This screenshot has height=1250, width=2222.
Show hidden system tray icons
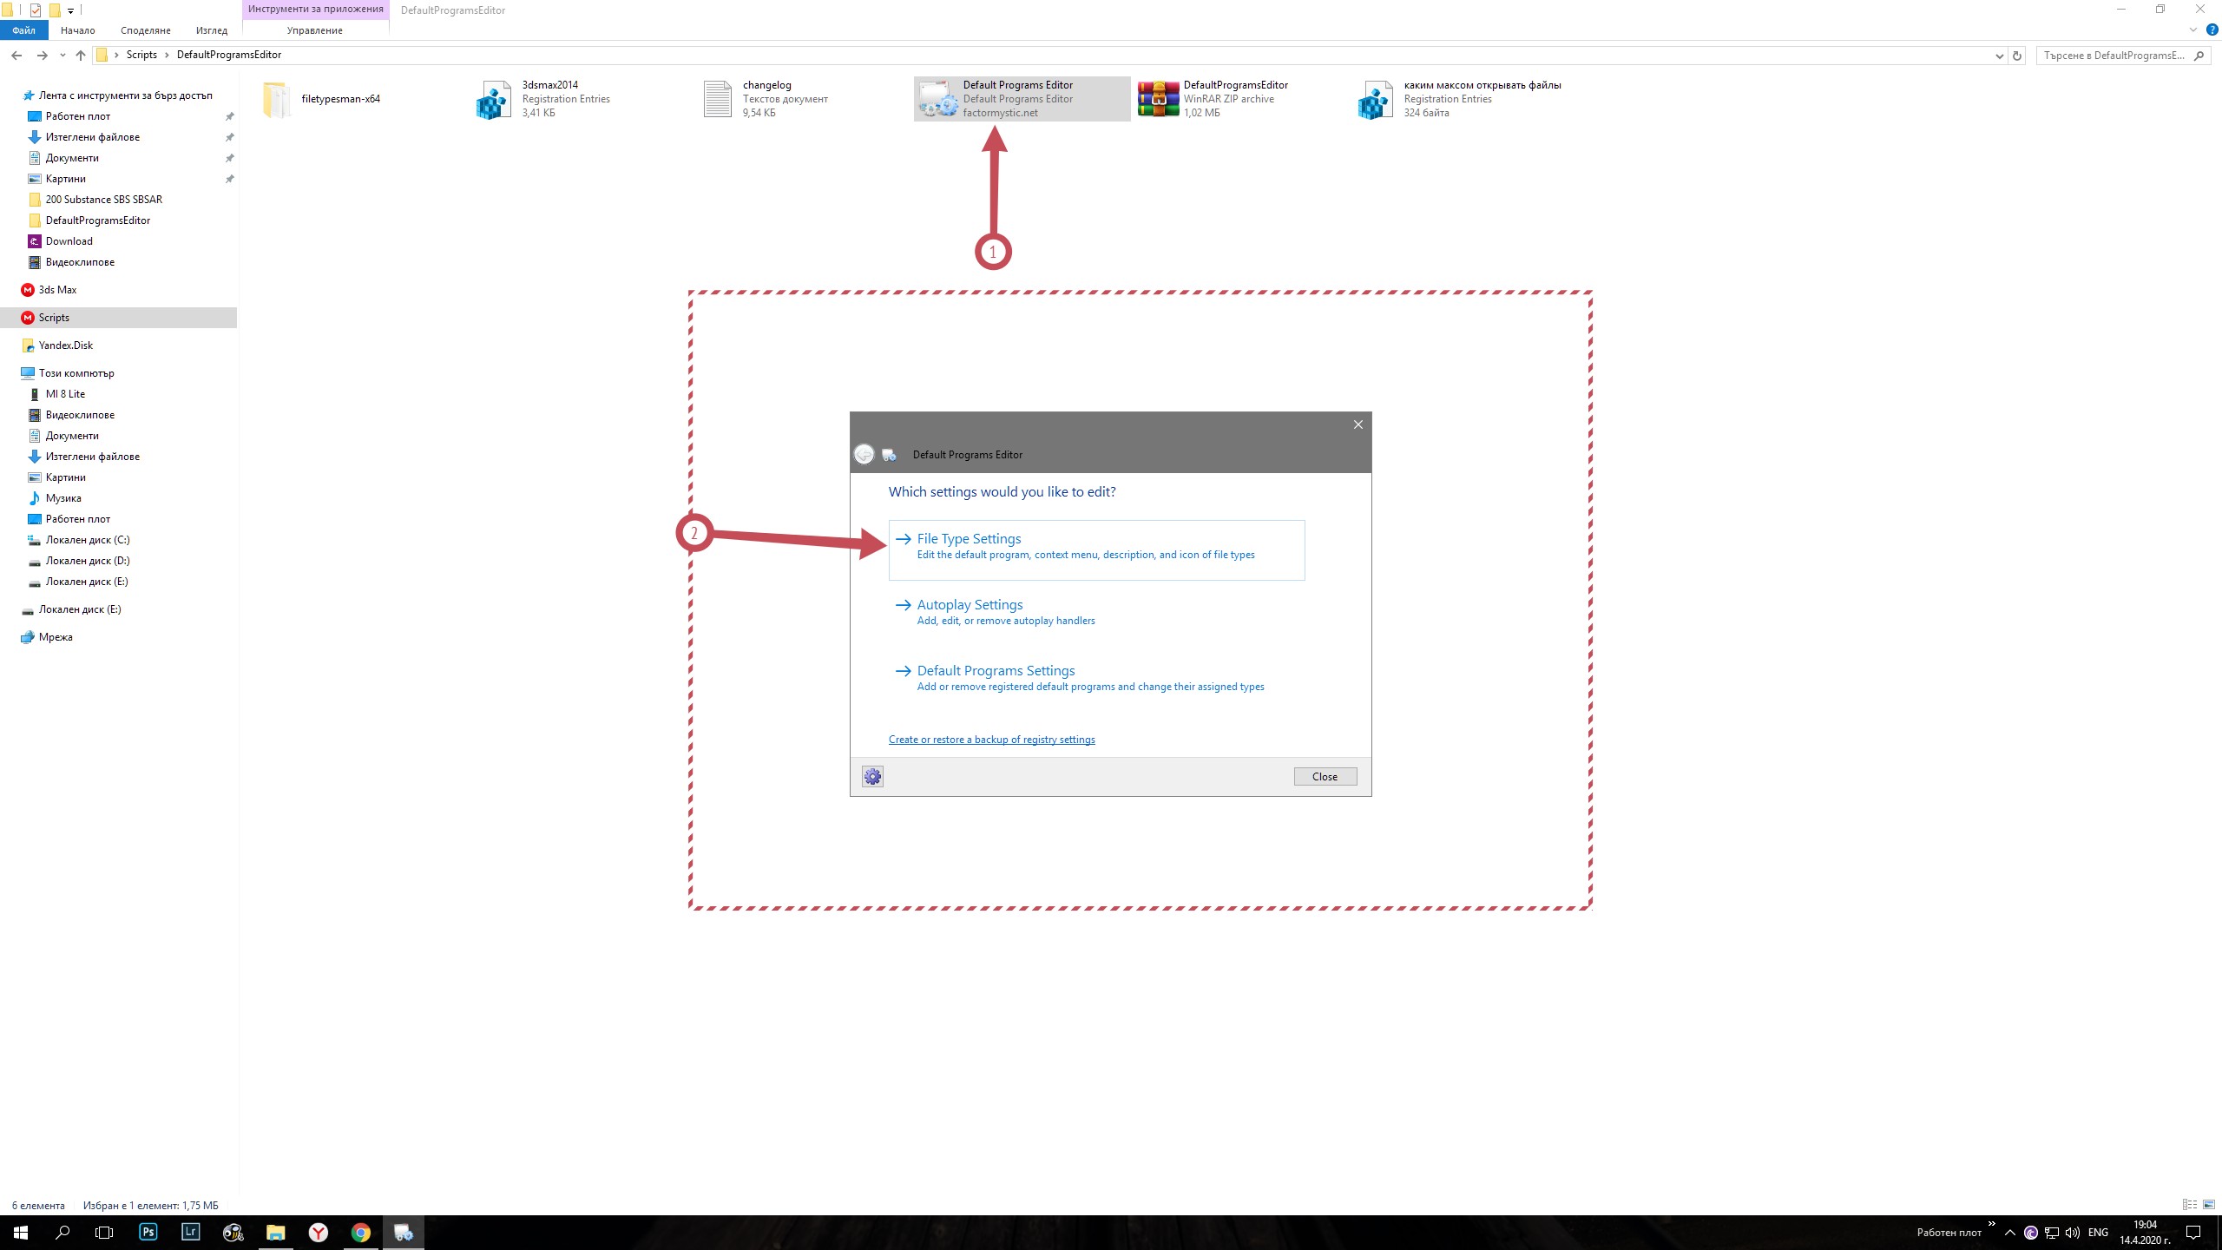tap(2009, 1233)
